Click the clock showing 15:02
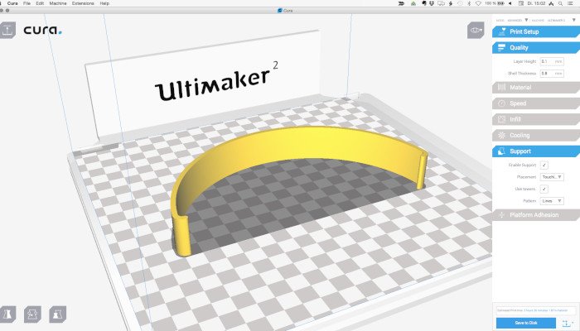Viewport: 580px width, 331px height. pos(537,3)
